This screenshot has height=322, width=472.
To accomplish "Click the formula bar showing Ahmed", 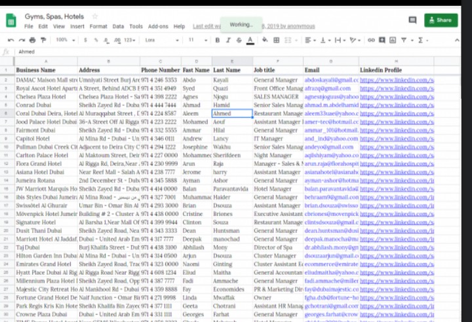I will 197,52.
